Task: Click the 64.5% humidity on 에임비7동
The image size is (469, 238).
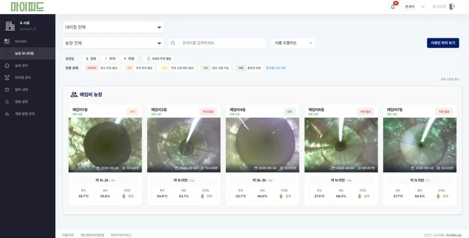Action: pyautogui.click(x=419, y=196)
